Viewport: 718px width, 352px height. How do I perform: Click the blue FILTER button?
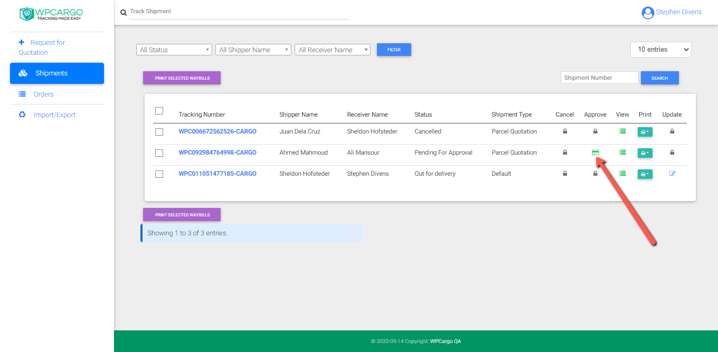[394, 50]
